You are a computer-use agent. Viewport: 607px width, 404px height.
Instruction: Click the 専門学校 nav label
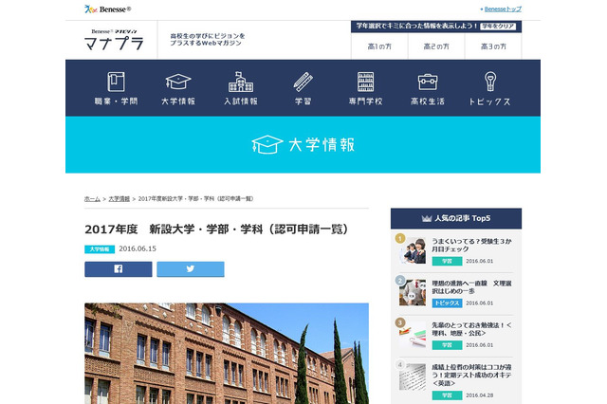point(365,101)
